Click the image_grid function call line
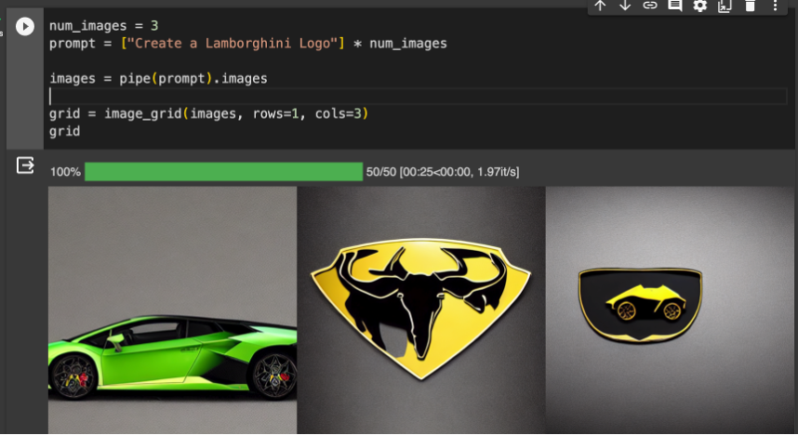This screenshot has height=435, width=798. point(208,113)
